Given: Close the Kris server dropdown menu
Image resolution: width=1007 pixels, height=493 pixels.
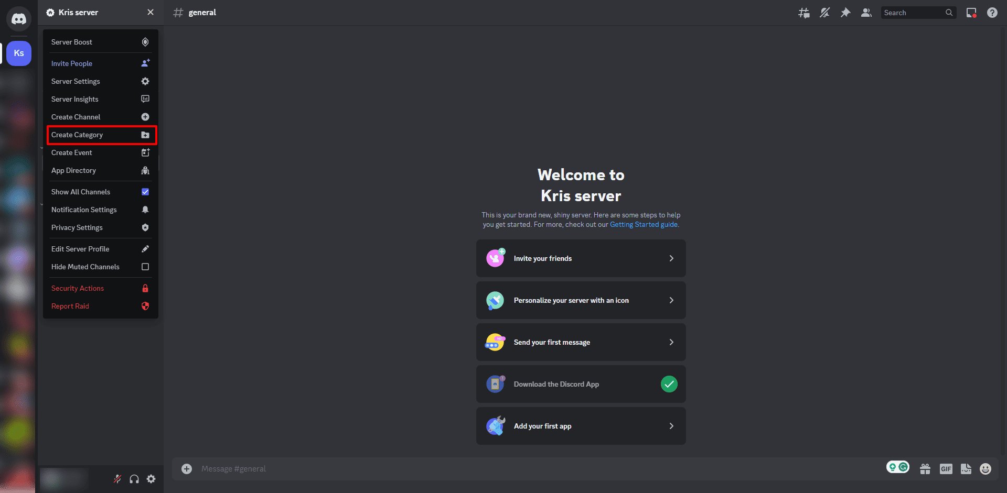Looking at the screenshot, I should pyautogui.click(x=151, y=12).
